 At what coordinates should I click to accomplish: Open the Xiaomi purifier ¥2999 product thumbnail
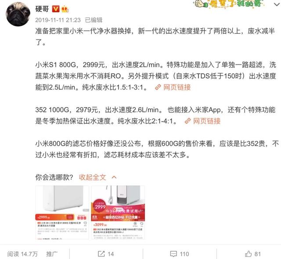[x=62, y=212]
